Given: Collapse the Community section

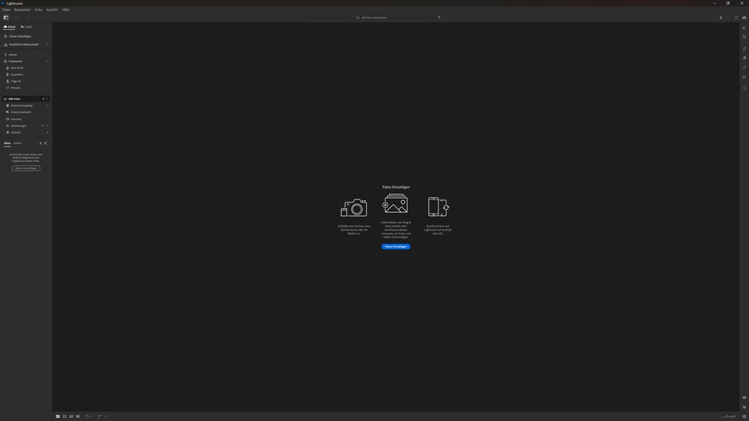Looking at the screenshot, I should [47, 61].
